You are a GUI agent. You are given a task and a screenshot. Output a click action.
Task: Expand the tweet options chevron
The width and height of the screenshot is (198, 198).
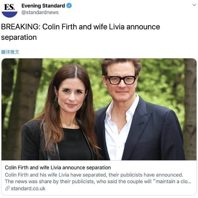click(x=194, y=5)
